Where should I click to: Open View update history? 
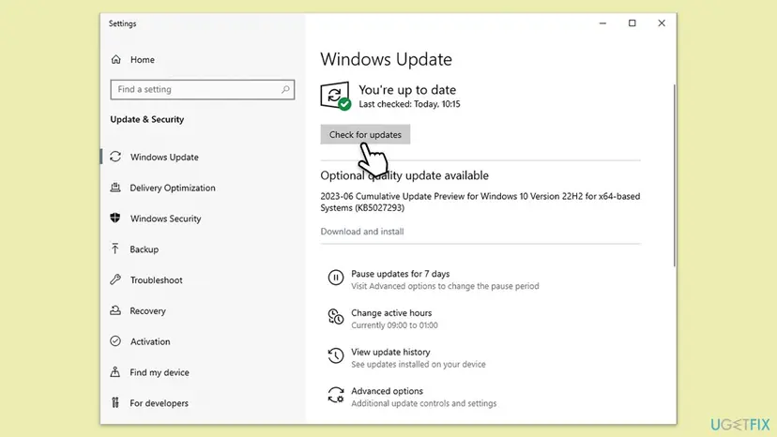(x=390, y=352)
